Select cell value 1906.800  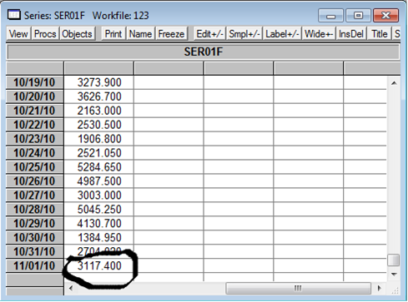pos(99,139)
